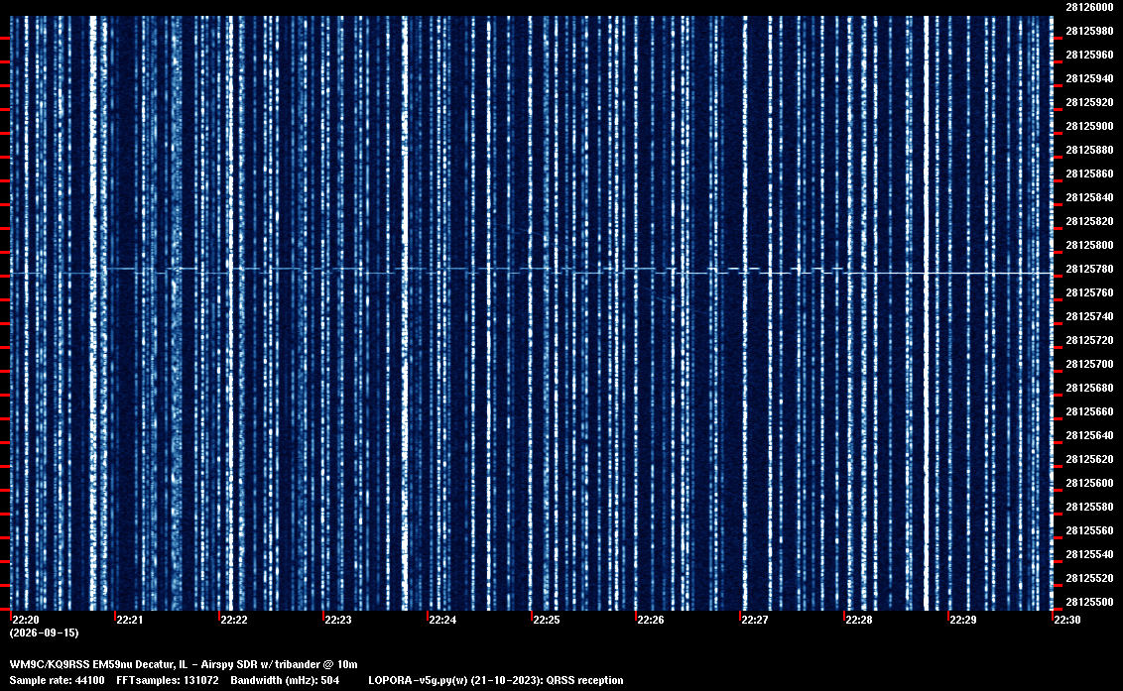
Task: Select the 28125780 frequency label
Action: [x=1089, y=270]
